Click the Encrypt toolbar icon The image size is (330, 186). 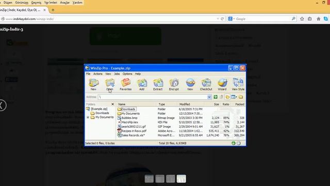[x=174, y=84]
